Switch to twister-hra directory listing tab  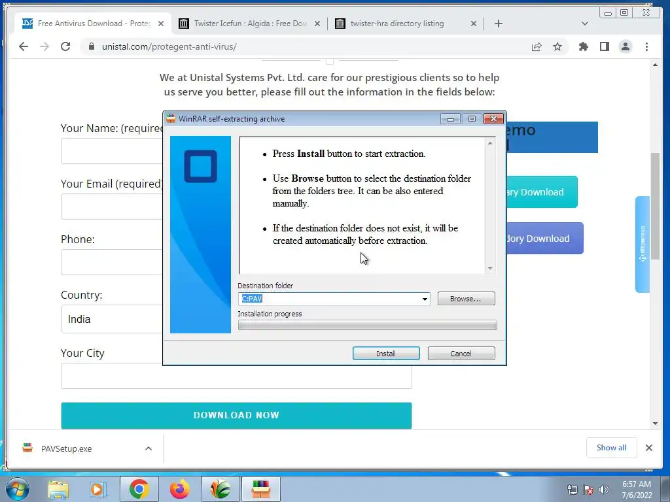point(406,24)
